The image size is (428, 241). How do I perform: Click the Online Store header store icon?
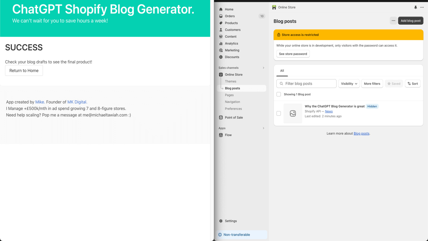click(x=274, y=7)
